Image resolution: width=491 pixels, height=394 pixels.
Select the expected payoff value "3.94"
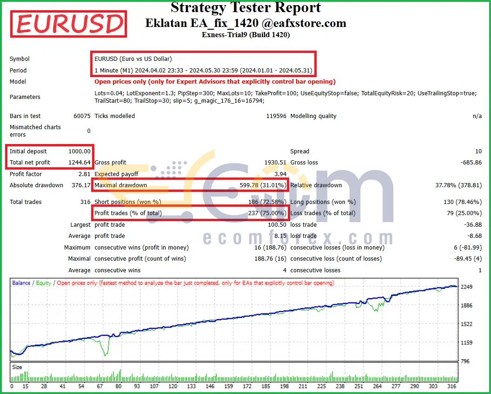280,174
